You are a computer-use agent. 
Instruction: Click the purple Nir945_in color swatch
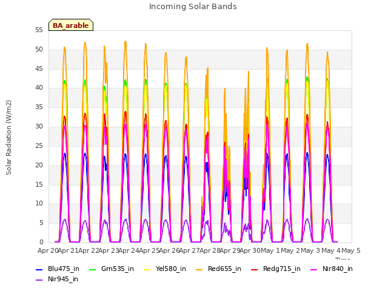click(x=39, y=280)
